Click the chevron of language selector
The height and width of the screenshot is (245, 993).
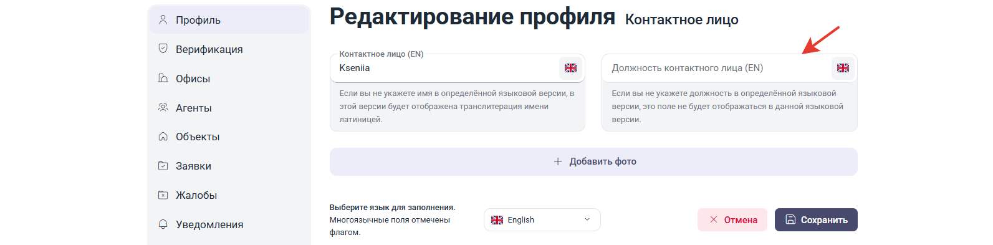pos(587,219)
